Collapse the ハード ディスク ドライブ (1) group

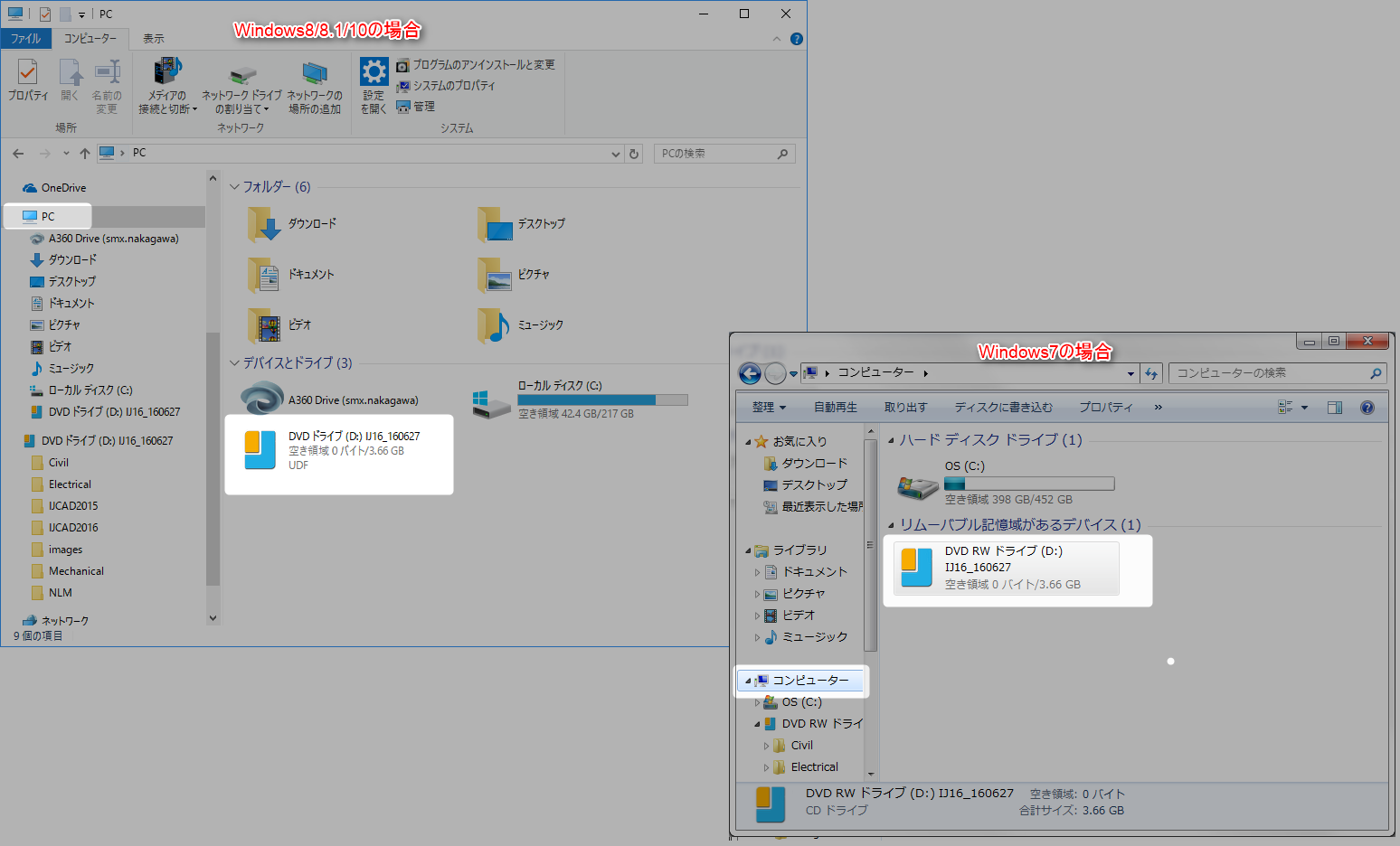[x=891, y=440]
